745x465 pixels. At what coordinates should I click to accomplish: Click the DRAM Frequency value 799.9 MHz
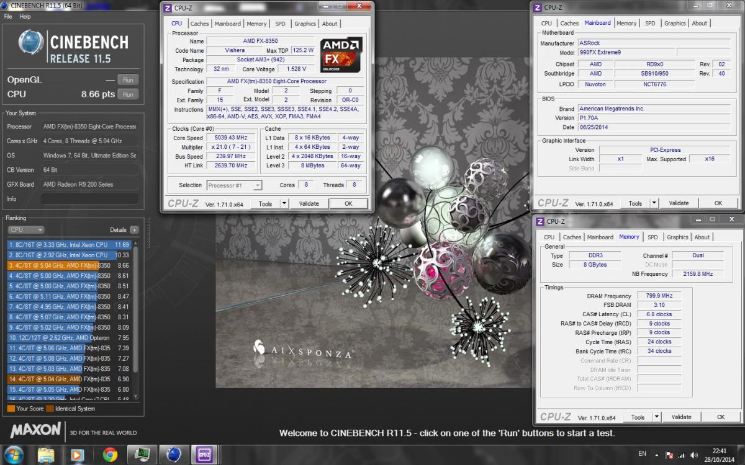point(659,296)
